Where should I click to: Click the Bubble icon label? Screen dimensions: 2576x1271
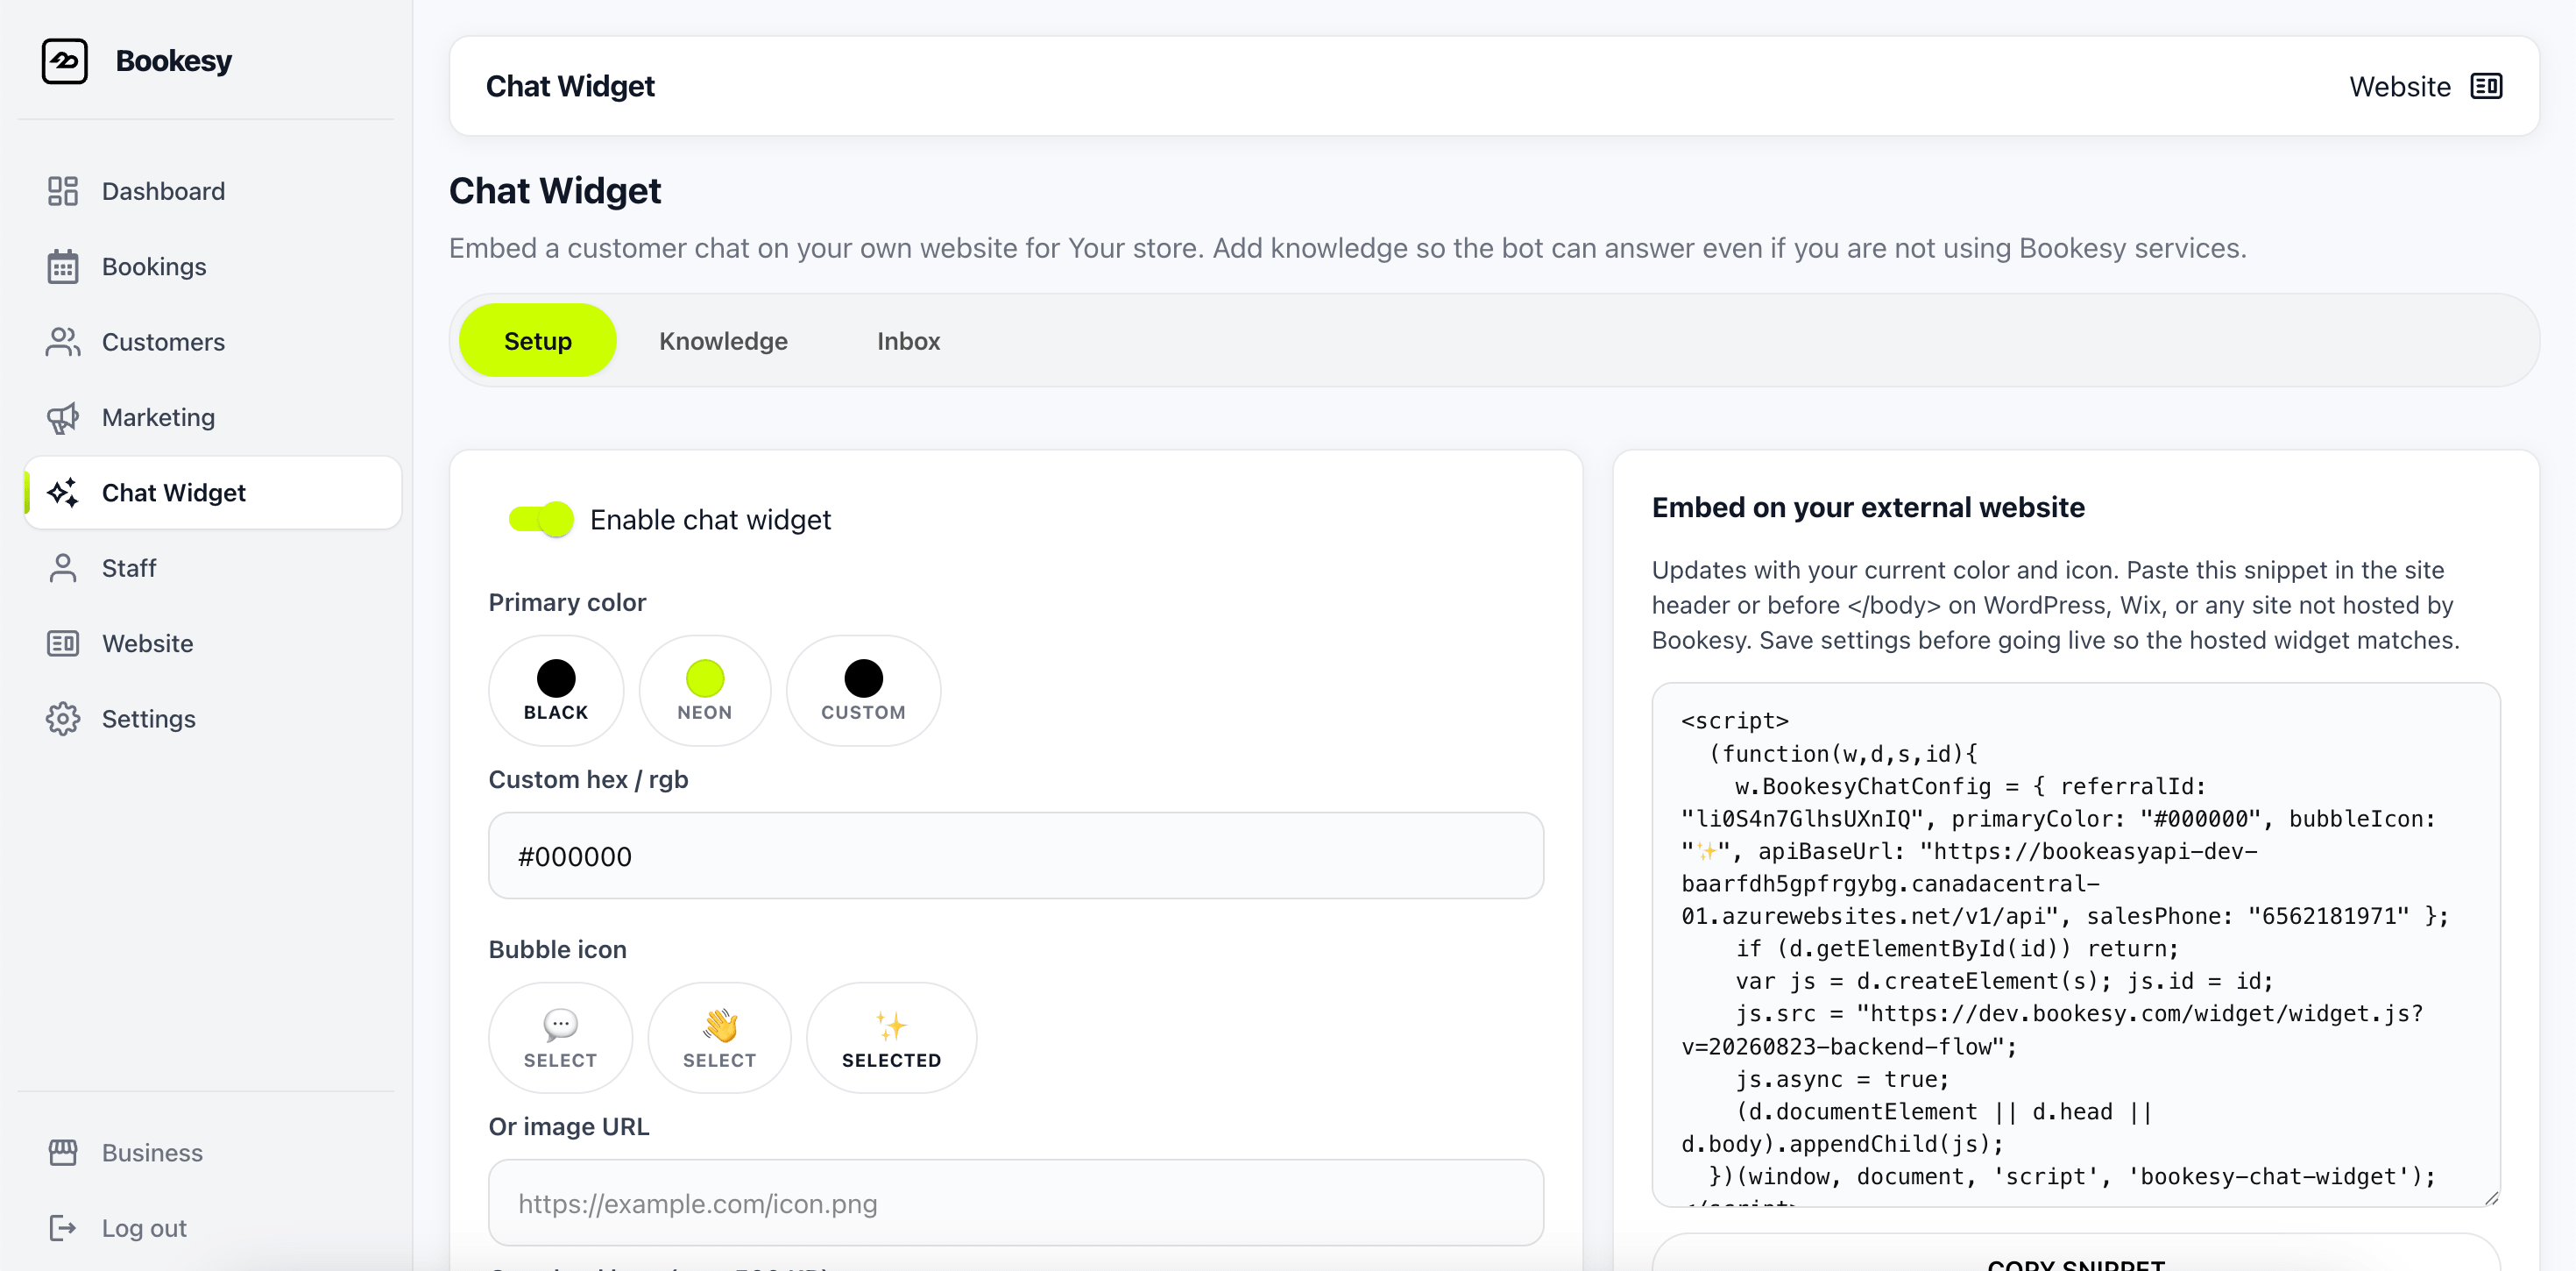(557, 950)
